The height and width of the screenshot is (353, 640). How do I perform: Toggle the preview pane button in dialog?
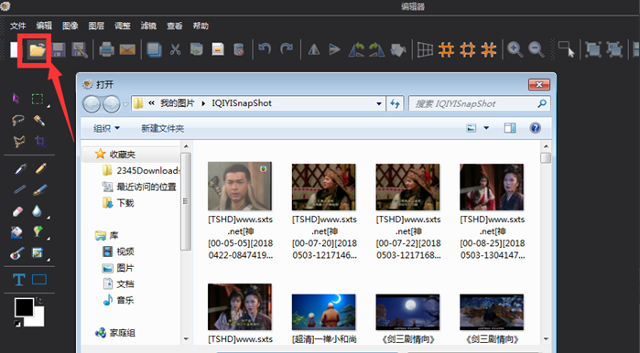(x=510, y=128)
